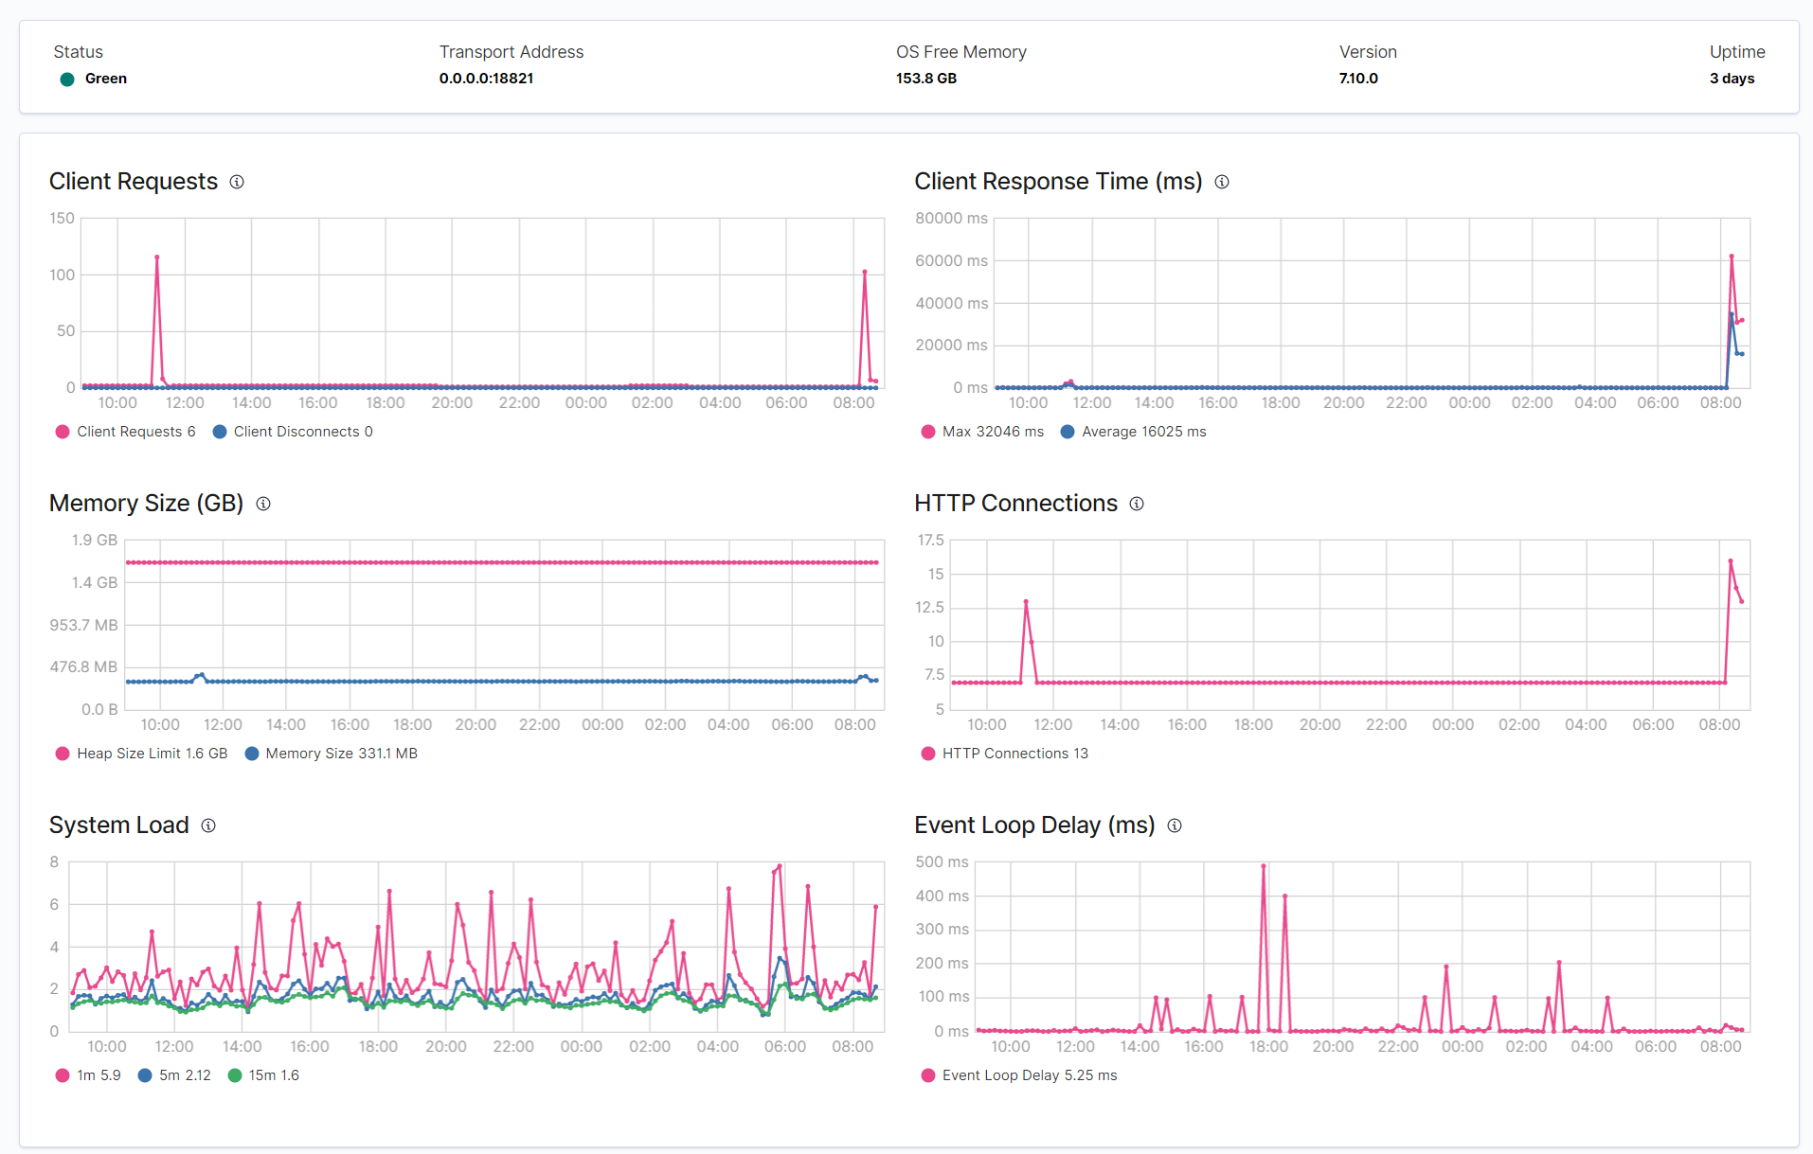Toggle Client Requests legend series
1813x1154 pixels.
click(126, 432)
